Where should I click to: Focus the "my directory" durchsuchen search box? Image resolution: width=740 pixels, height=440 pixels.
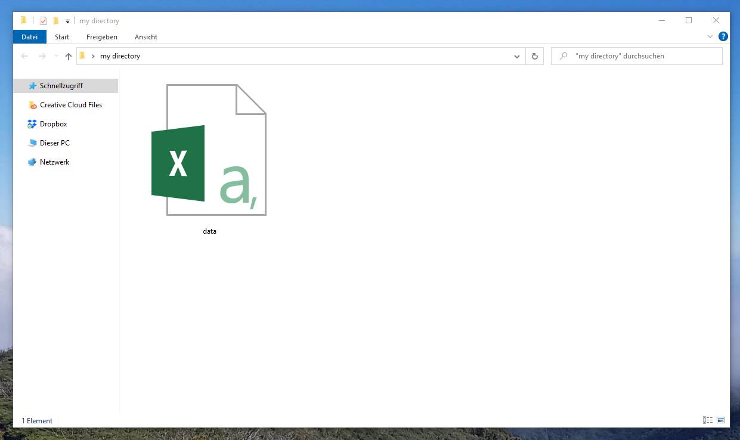coord(637,56)
